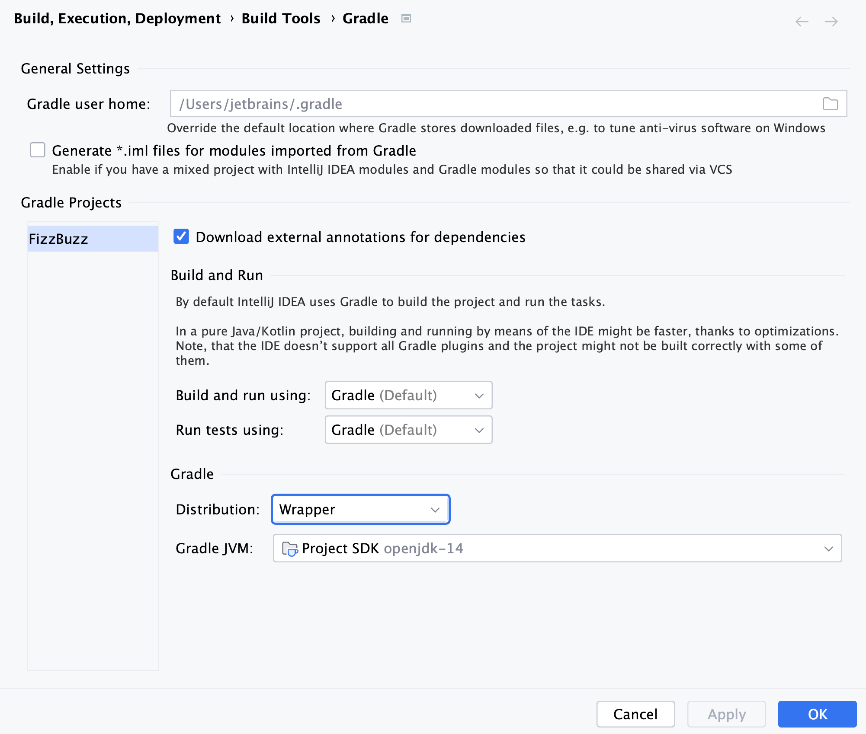Image resolution: width=866 pixels, height=734 pixels.
Task: Toggle Download external annotations for dependencies
Action: (181, 236)
